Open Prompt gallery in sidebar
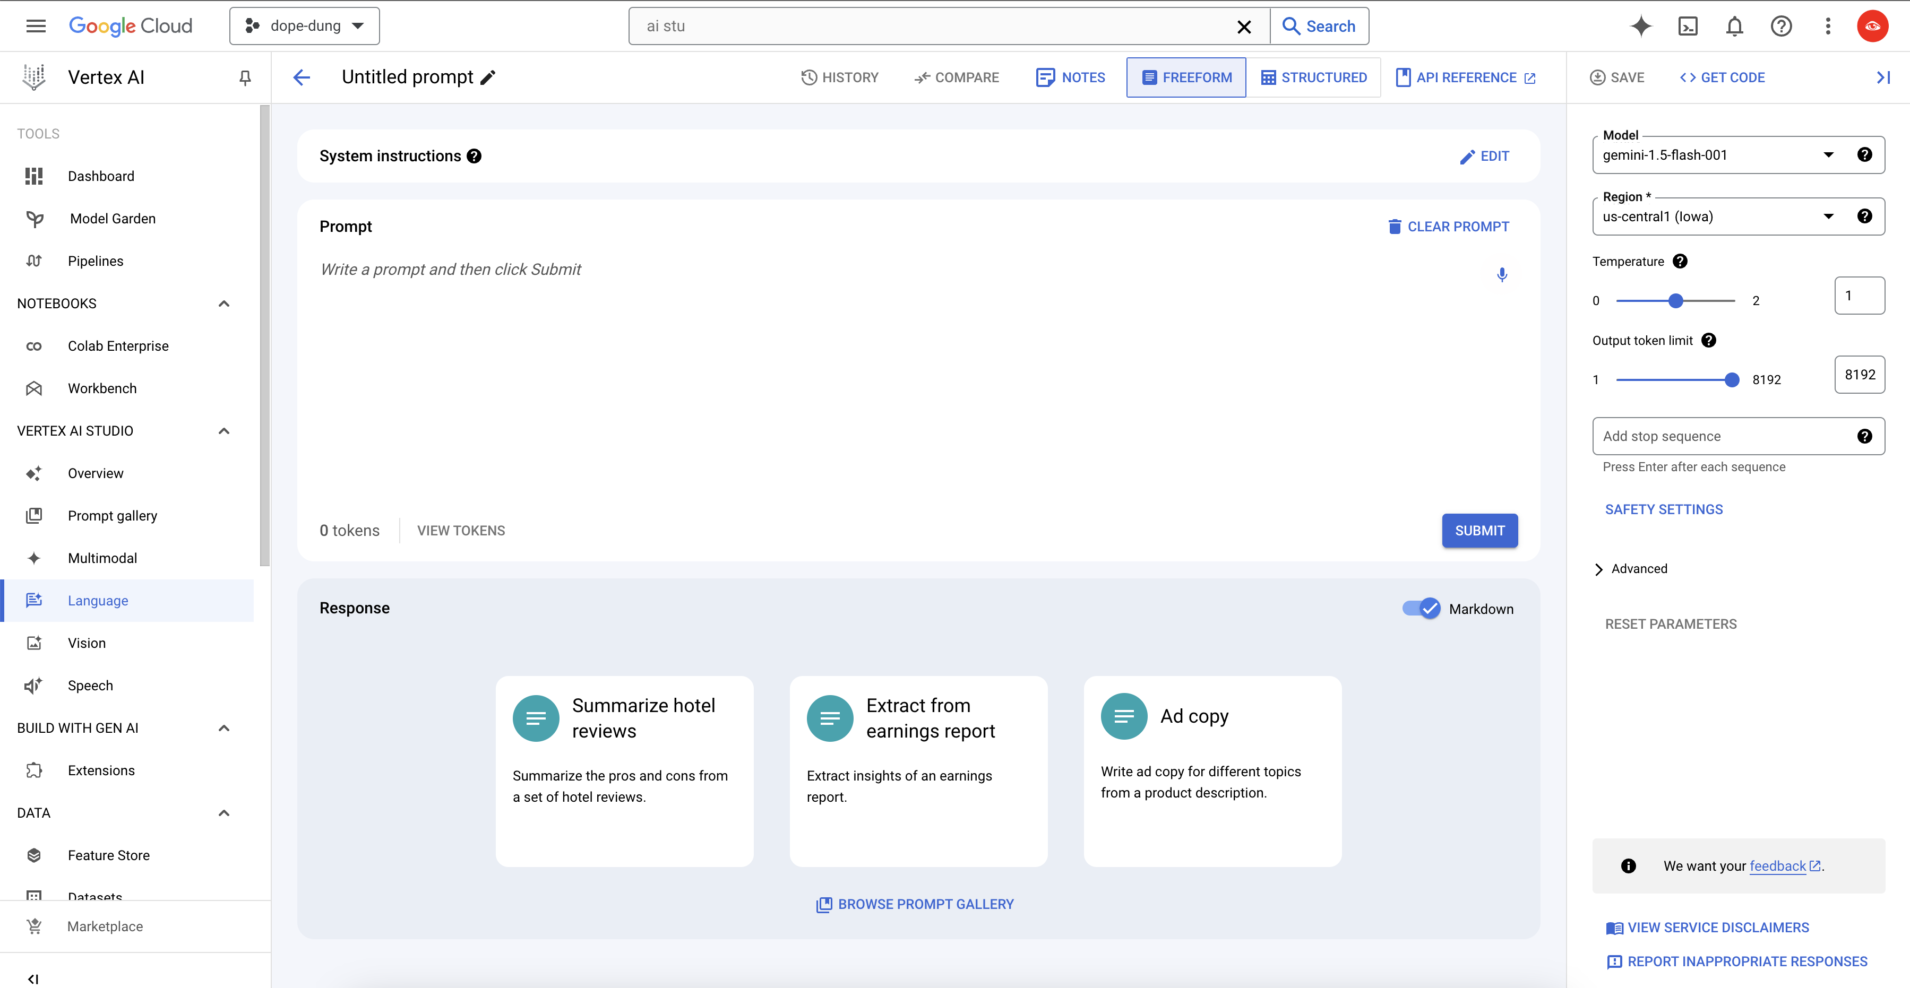 112,516
